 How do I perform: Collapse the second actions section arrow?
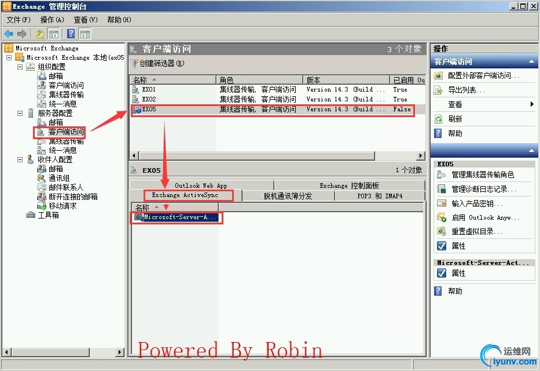tap(532, 151)
